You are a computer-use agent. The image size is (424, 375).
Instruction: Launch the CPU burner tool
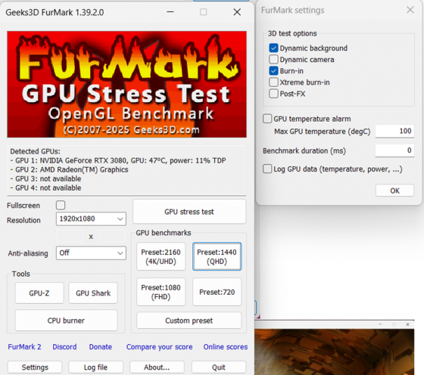(67, 321)
